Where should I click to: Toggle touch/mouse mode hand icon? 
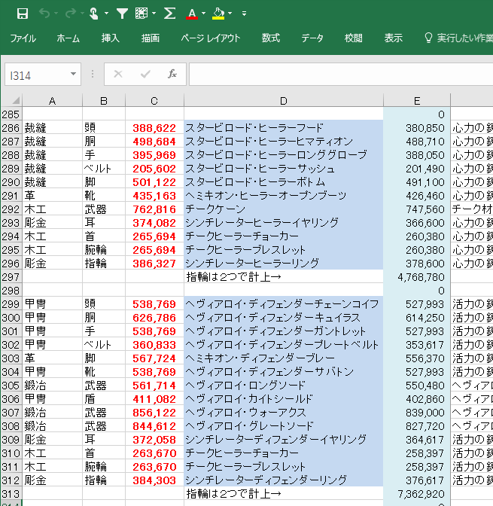click(x=94, y=14)
